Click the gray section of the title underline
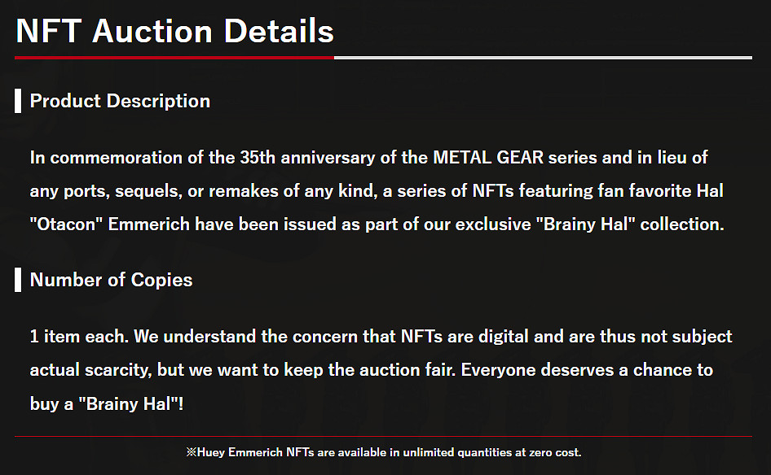This screenshot has height=475, width=771. (543, 58)
